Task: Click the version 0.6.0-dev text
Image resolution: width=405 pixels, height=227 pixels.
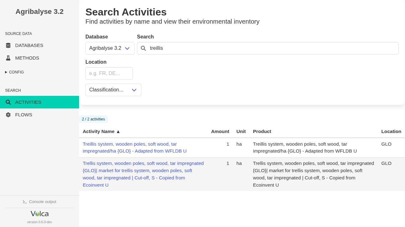Action: 40,222
